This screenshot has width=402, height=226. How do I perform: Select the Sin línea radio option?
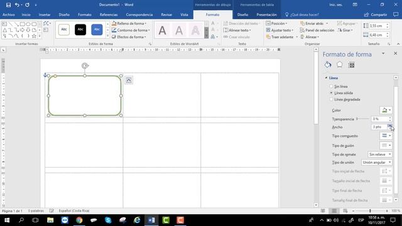point(331,87)
